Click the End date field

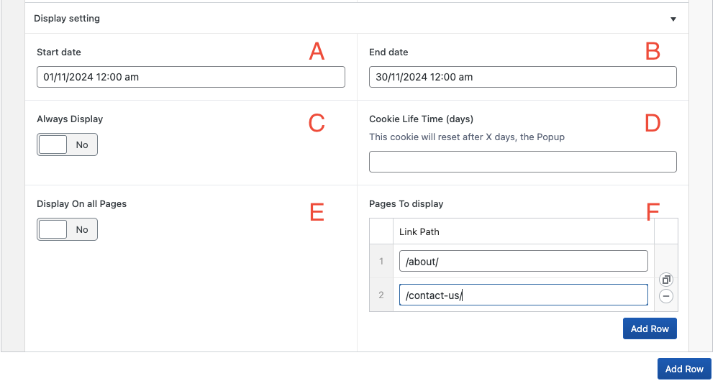[522, 77]
